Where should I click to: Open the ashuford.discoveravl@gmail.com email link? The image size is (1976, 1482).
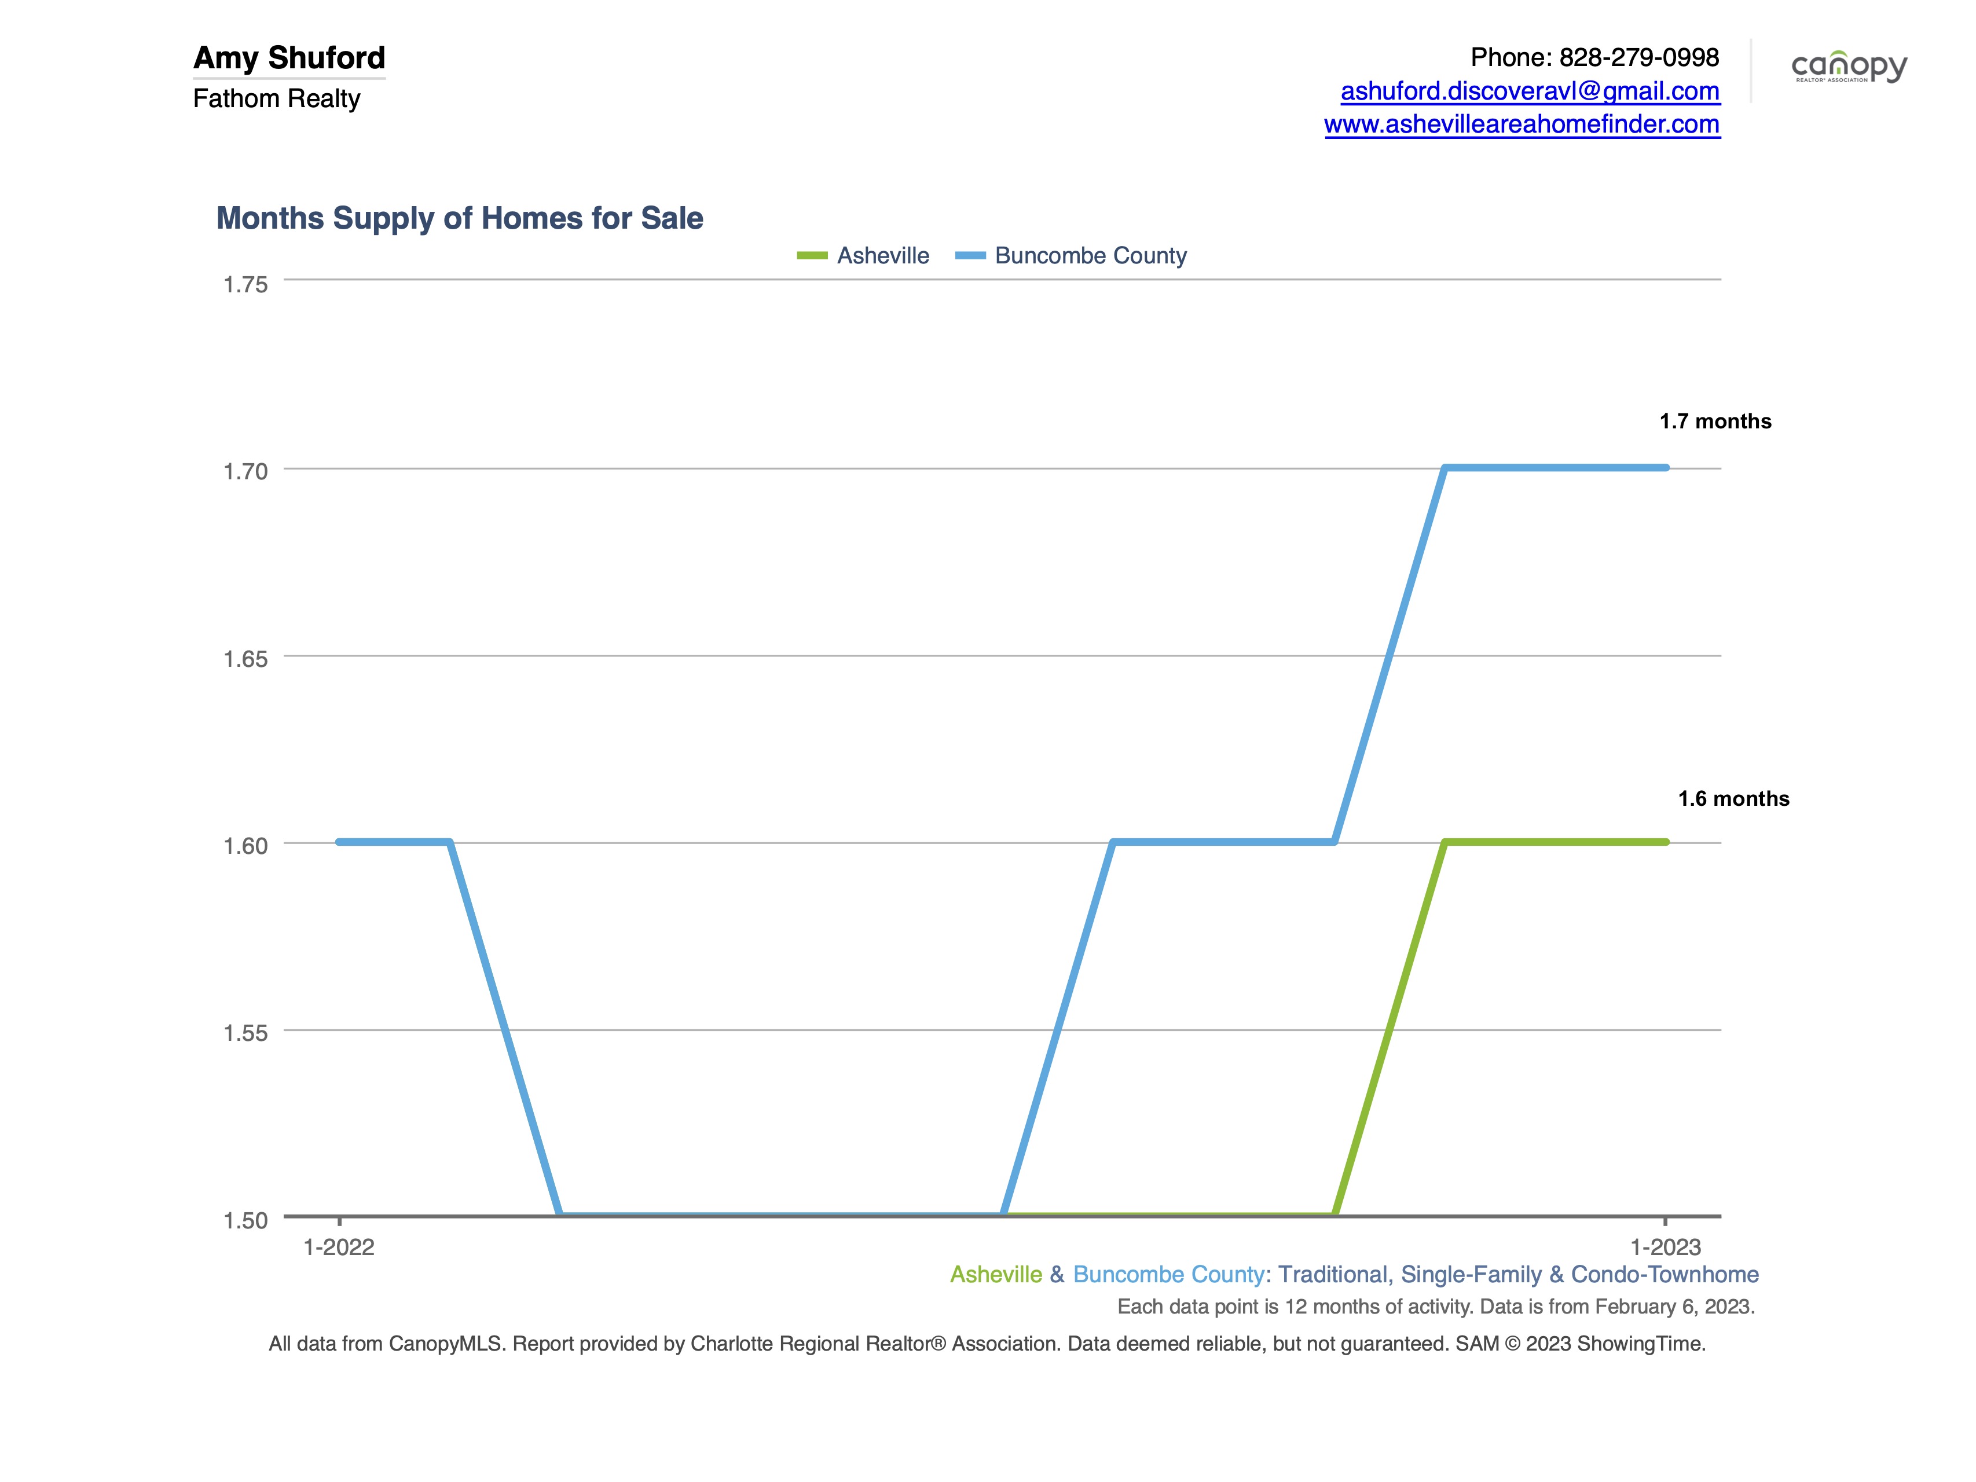[x=1530, y=91]
